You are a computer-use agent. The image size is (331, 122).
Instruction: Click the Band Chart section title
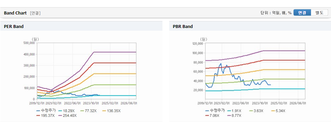[15, 13]
